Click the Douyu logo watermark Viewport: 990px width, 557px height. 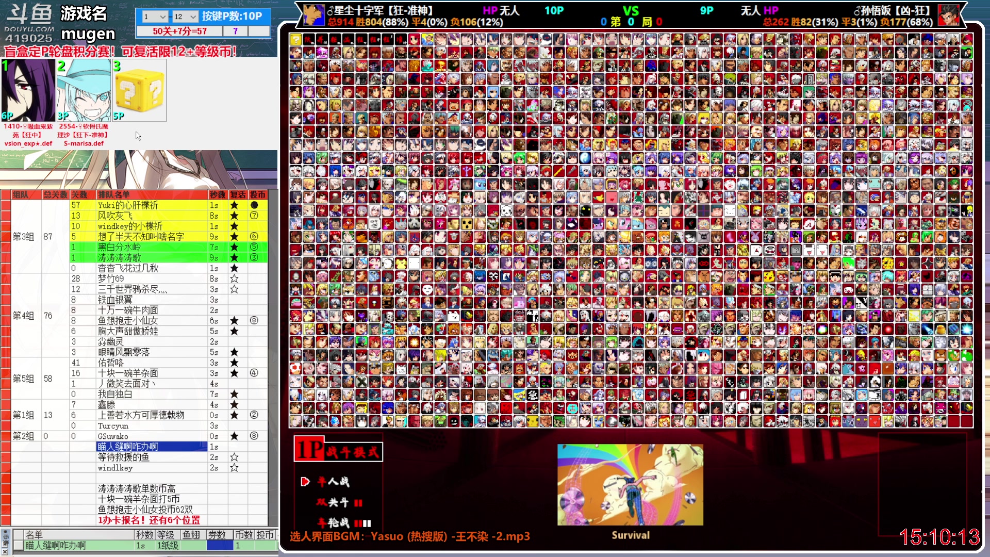click(x=29, y=22)
